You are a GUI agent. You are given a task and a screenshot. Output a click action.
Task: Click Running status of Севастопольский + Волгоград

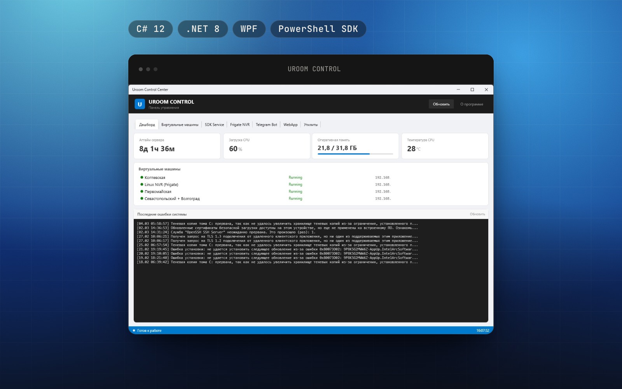click(295, 198)
